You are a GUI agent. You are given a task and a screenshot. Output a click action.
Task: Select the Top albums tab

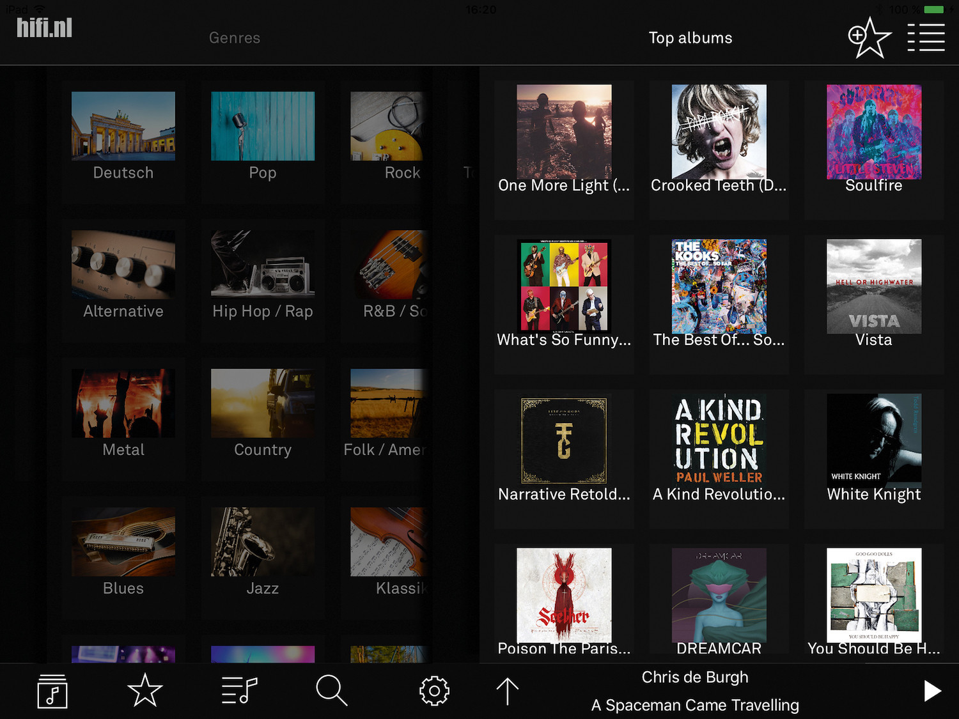pyautogui.click(x=690, y=38)
